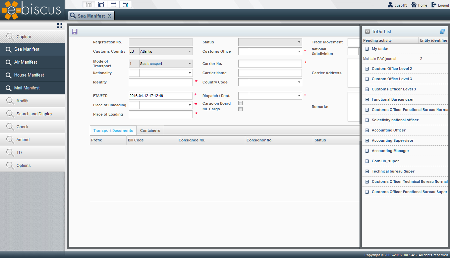This screenshot has height=258, width=450.
Task: Click the Carrier No. input field
Action: pos(270,64)
